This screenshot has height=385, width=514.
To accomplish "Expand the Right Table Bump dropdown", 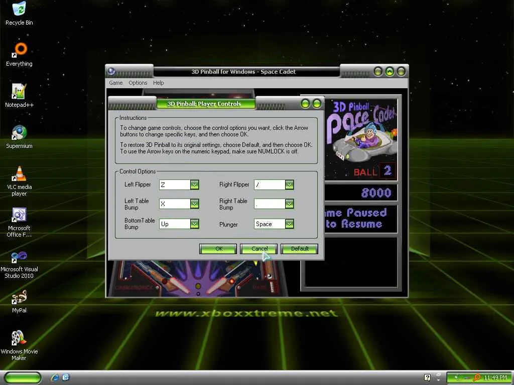I will (289, 204).
